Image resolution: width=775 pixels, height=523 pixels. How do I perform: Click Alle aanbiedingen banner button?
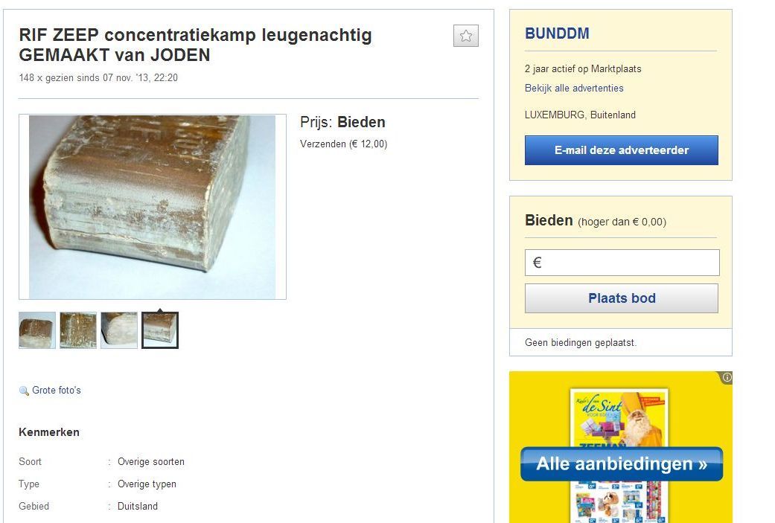coord(622,463)
